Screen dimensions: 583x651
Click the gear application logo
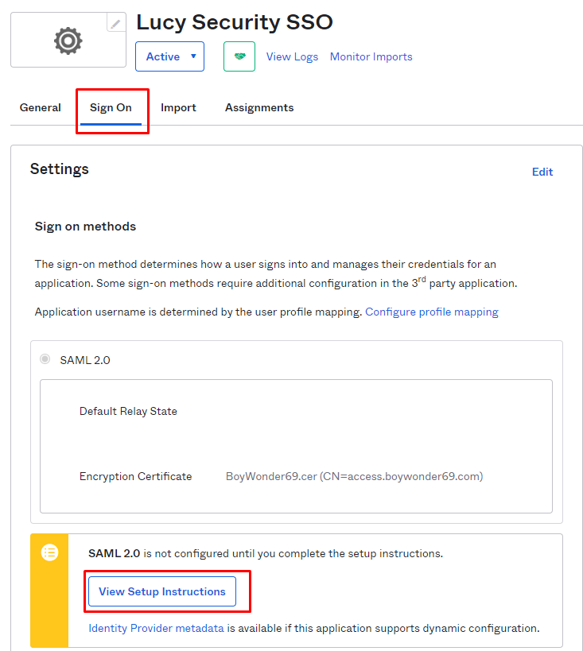click(x=68, y=41)
